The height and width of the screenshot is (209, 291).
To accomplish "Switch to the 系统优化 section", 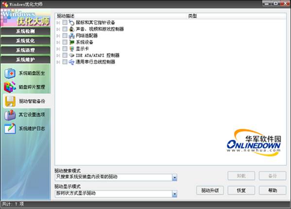I will point(25,41).
